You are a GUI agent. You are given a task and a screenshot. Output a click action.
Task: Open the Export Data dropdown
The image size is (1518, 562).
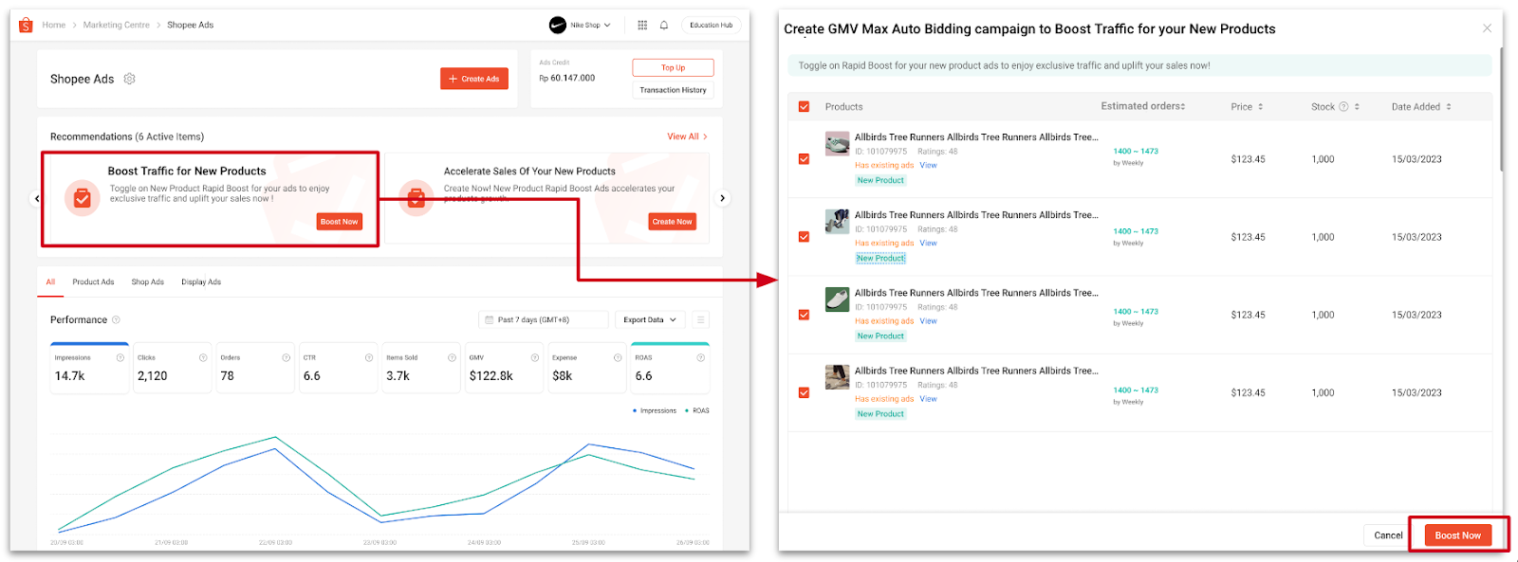point(650,319)
